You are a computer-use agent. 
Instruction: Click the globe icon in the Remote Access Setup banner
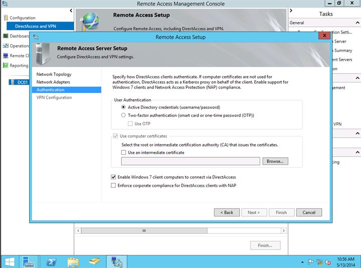90,22
